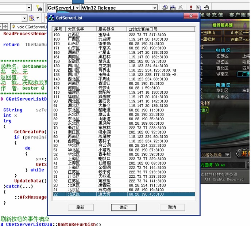
Task: Click the up/down spinner beside the function combo
Action: [5, 27]
